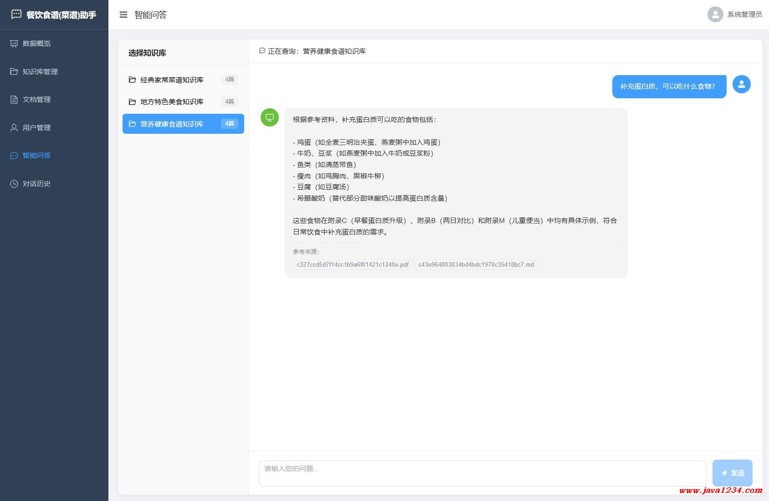Click the question input text box

tap(482, 473)
